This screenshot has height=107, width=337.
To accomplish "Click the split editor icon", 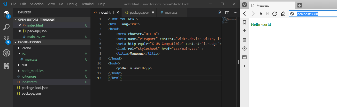I will click(227, 12).
